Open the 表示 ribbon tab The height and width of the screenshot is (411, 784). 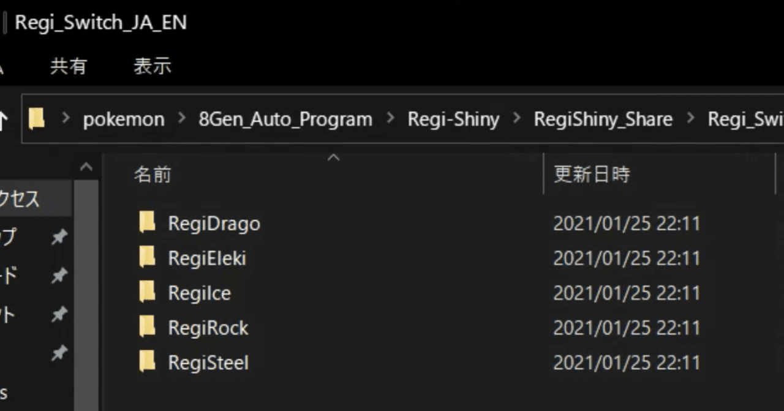pyautogui.click(x=152, y=66)
